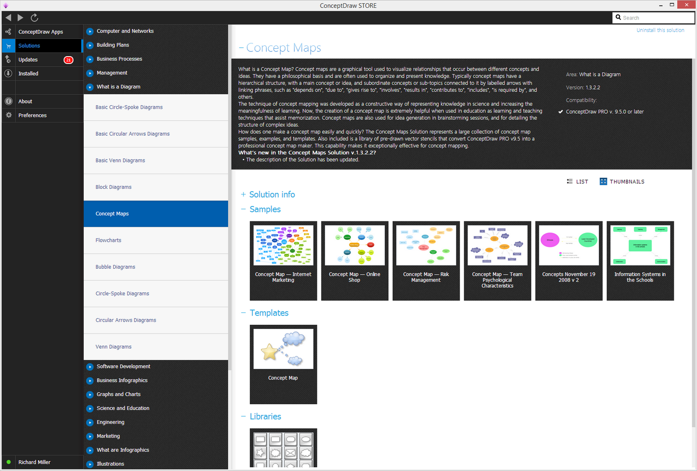Select Block Diagrams solution

(x=156, y=187)
